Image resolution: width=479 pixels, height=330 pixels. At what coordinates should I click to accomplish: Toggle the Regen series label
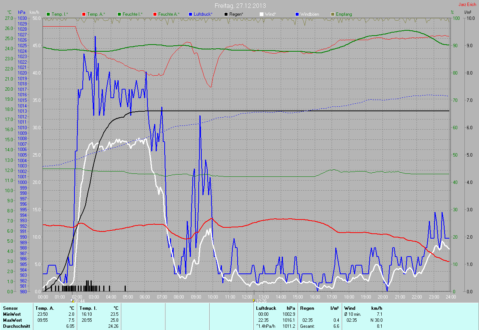click(x=236, y=14)
